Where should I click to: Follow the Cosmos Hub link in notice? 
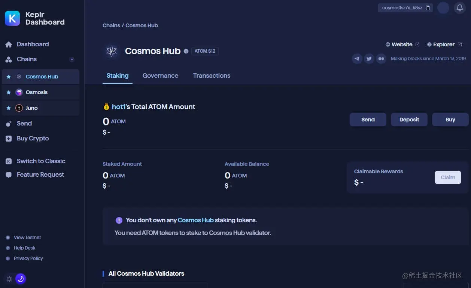(195, 220)
